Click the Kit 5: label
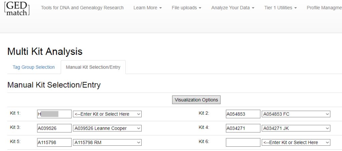The width and height of the screenshot is (342, 151). pyautogui.click(x=15, y=141)
